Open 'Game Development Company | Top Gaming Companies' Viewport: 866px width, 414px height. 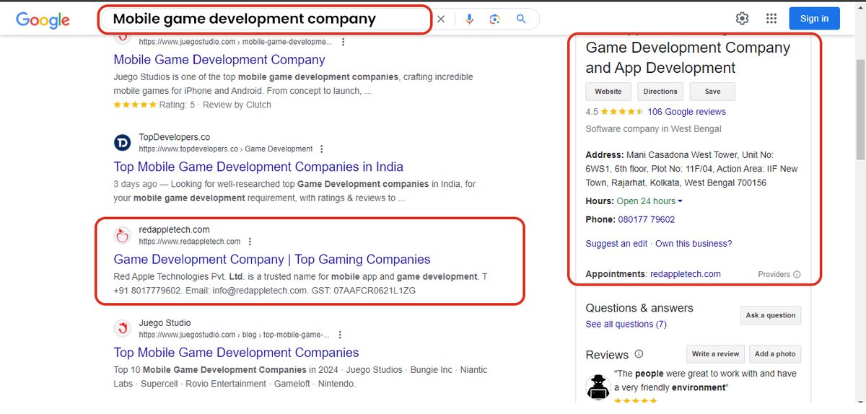pos(272,260)
